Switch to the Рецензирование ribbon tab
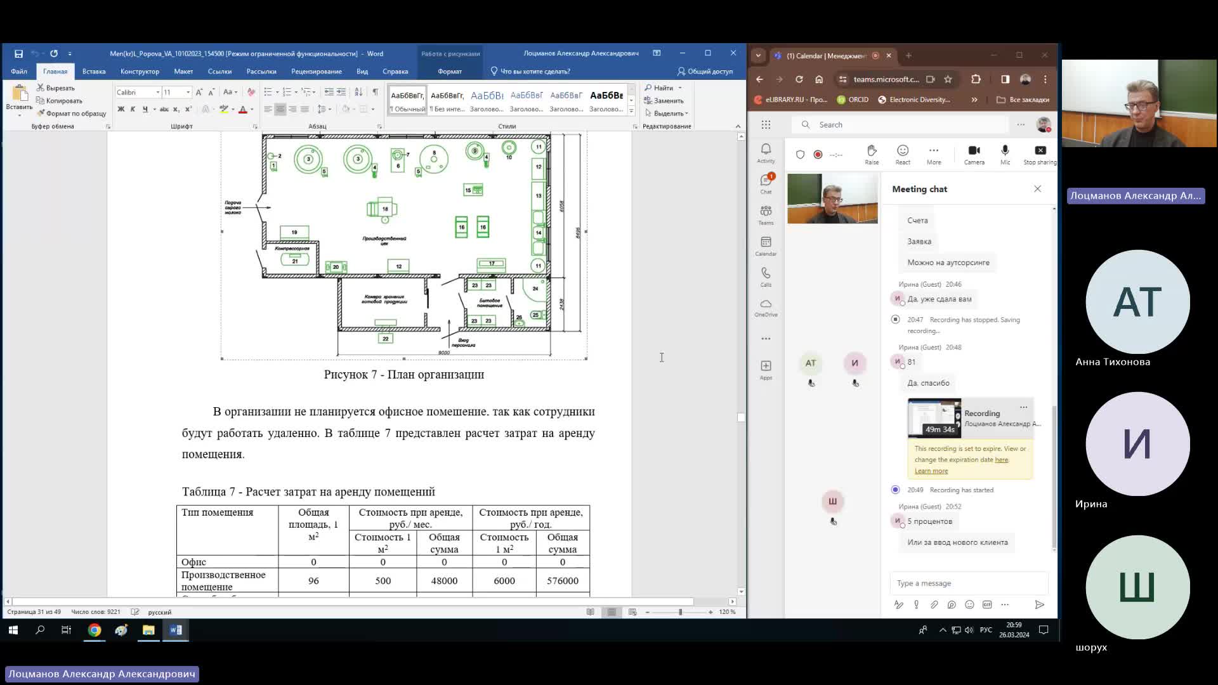This screenshot has height=685, width=1218. pos(317,72)
